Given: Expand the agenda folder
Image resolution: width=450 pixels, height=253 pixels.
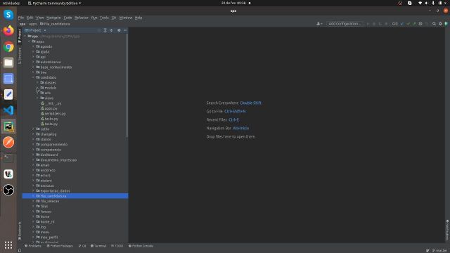Looking at the screenshot, I should 33,46.
